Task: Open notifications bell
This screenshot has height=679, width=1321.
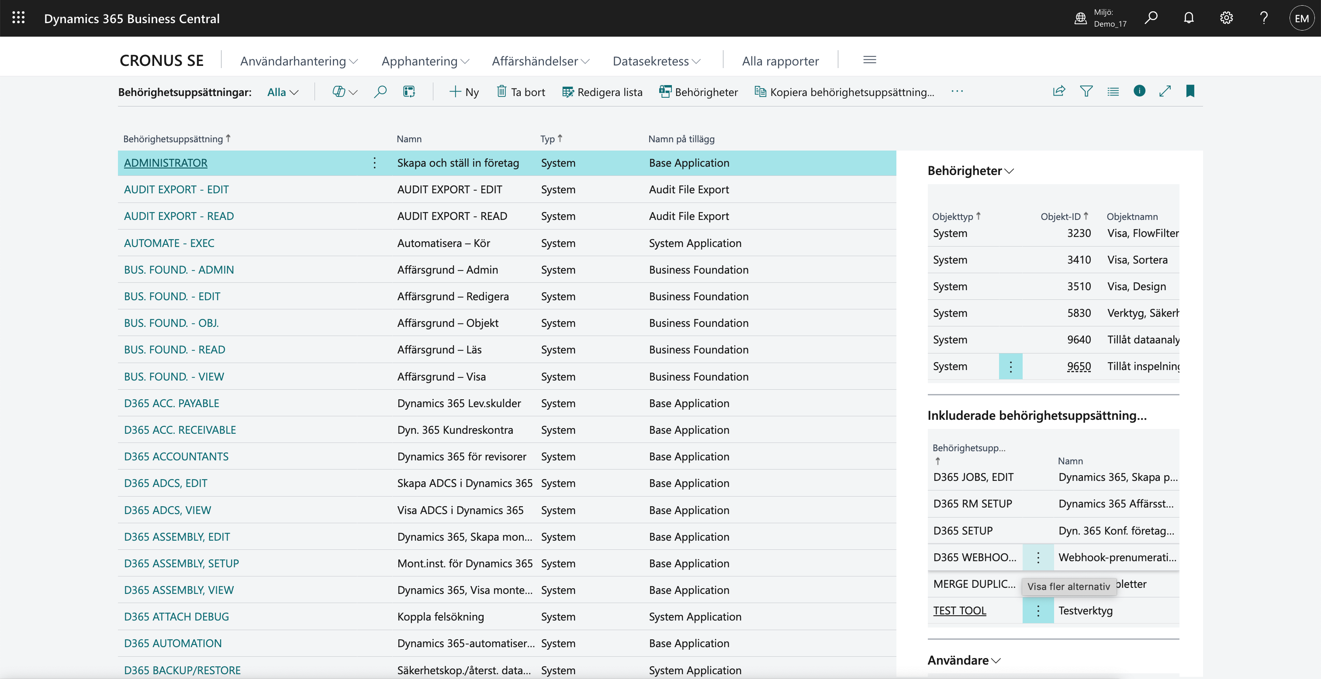Action: tap(1189, 18)
